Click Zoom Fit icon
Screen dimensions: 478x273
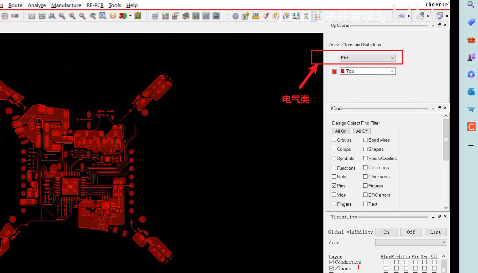62,16
